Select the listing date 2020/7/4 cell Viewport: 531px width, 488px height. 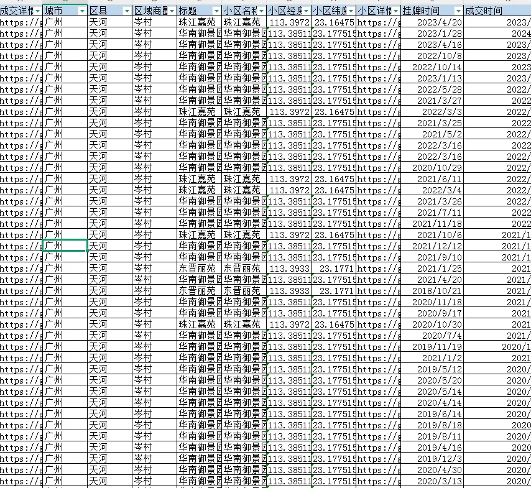point(432,335)
